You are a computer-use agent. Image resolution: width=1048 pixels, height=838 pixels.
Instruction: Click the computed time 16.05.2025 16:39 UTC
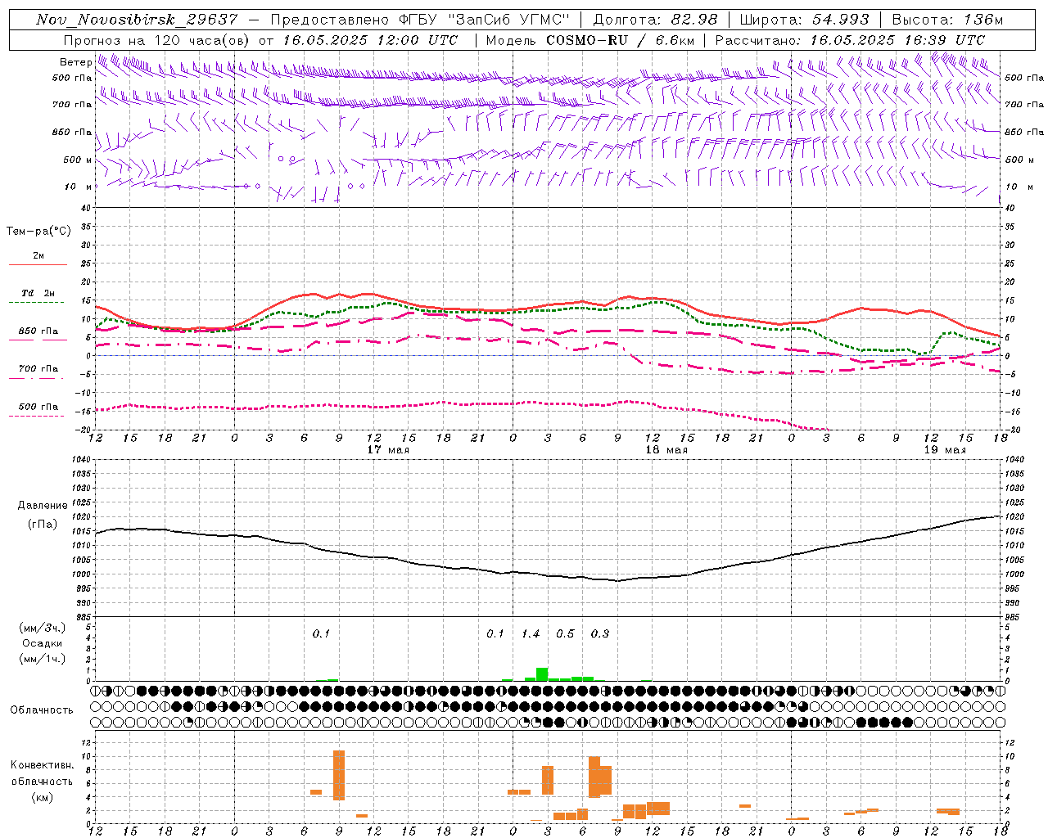click(897, 40)
